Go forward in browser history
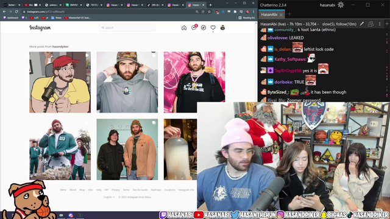This screenshot has height=219, width=390. pyautogui.click(x=10, y=12)
